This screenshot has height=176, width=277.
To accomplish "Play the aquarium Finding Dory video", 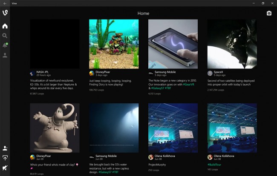I will point(114,44).
